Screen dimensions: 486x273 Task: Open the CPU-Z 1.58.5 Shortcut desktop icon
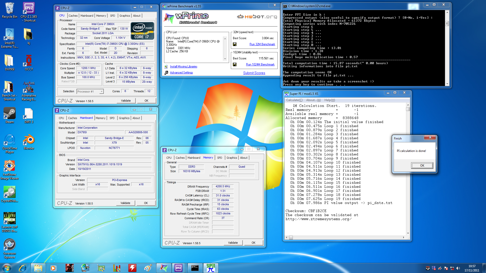29,12
